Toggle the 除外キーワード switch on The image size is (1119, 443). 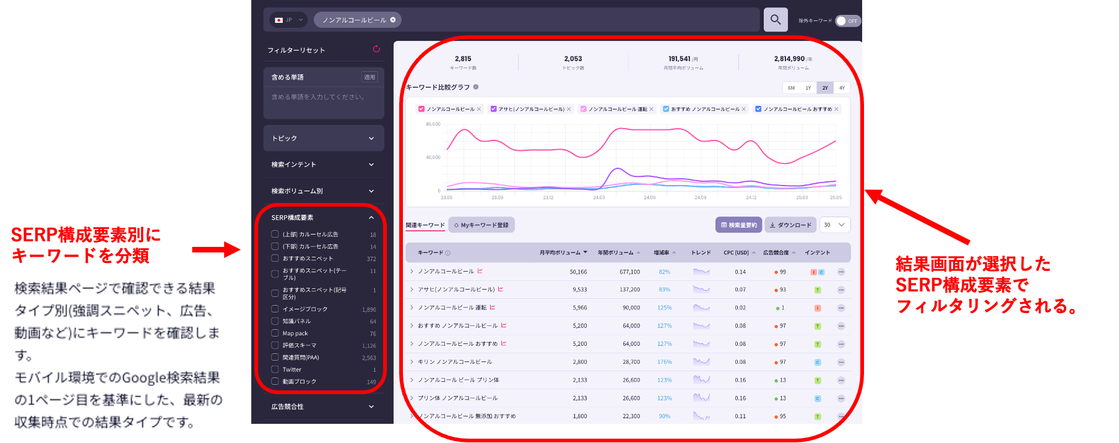point(847,21)
